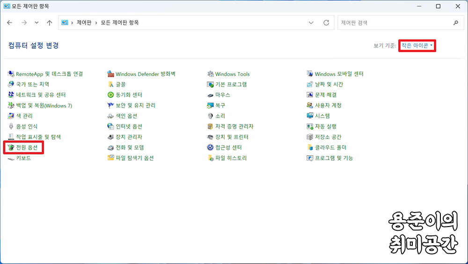Click the 사용자 계정 people icon
The height and width of the screenshot is (264, 468).
point(310,105)
